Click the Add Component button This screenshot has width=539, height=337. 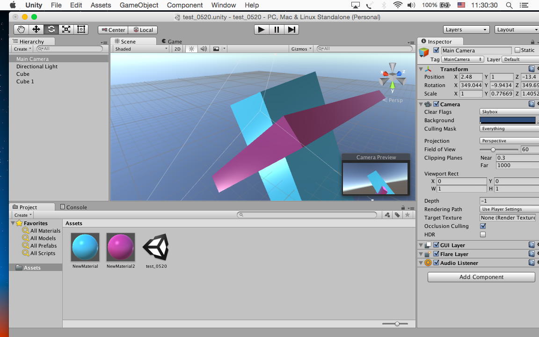coord(481,277)
